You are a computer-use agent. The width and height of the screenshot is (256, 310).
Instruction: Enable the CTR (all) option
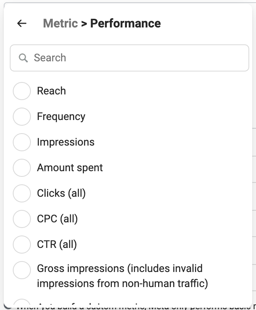point(22,245)
